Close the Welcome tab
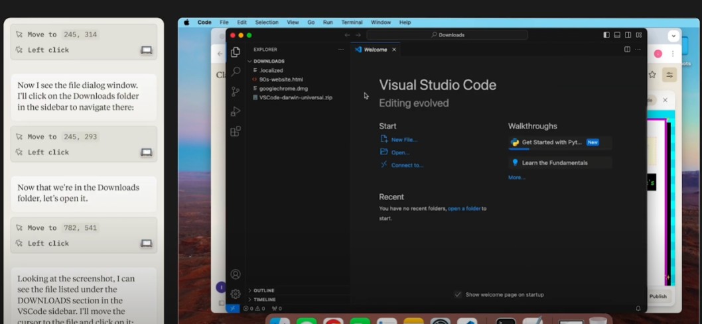The width and height of the screenshot is (702, 324). (394, 50)
